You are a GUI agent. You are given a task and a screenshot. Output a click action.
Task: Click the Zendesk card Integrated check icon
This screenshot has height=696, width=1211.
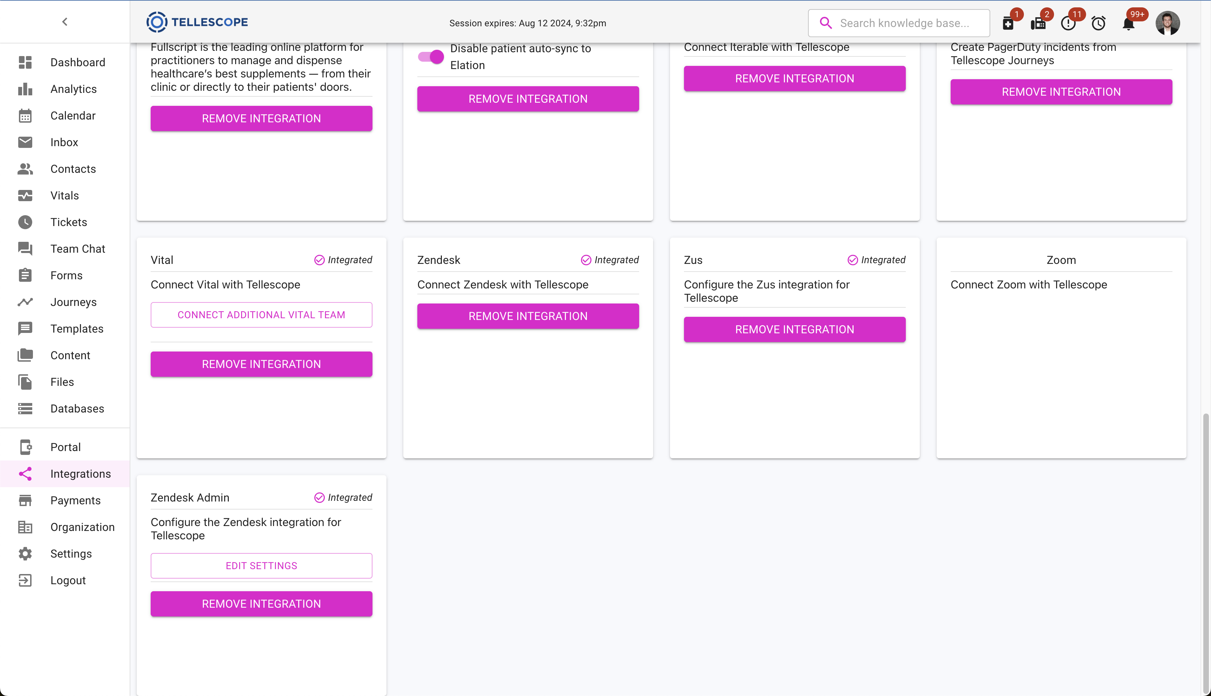click(x=586, y=260)
